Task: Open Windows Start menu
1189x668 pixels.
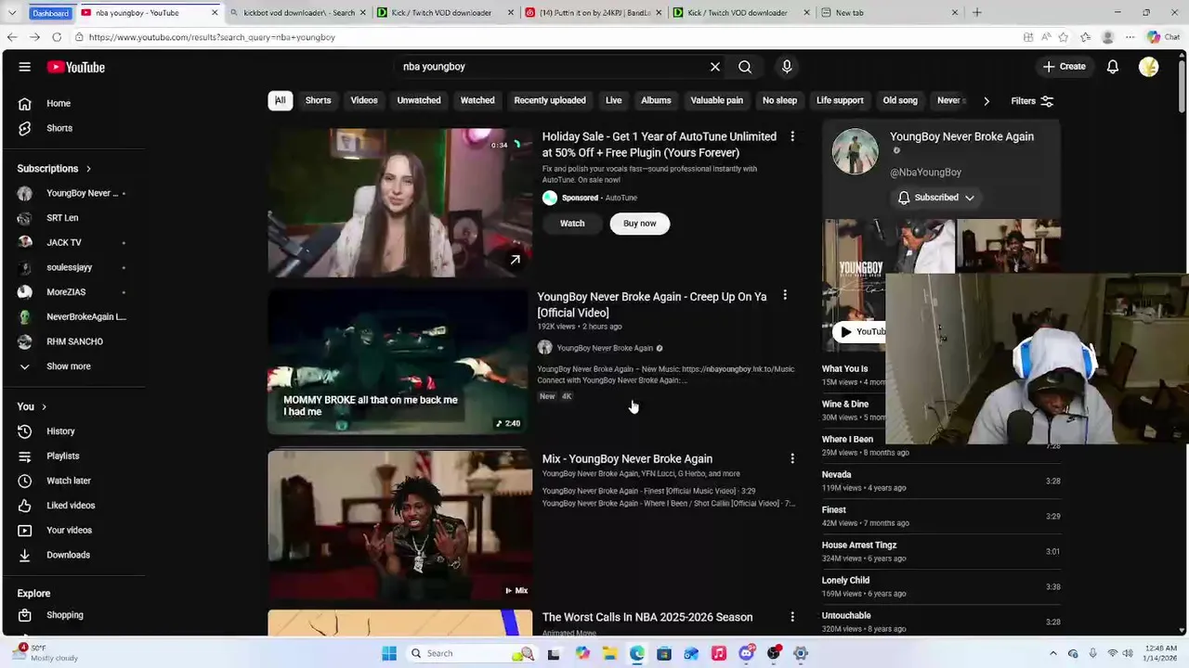Action: pos(389,653)
